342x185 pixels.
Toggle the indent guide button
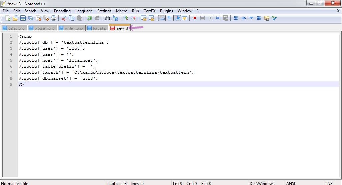tap(177, 18)
